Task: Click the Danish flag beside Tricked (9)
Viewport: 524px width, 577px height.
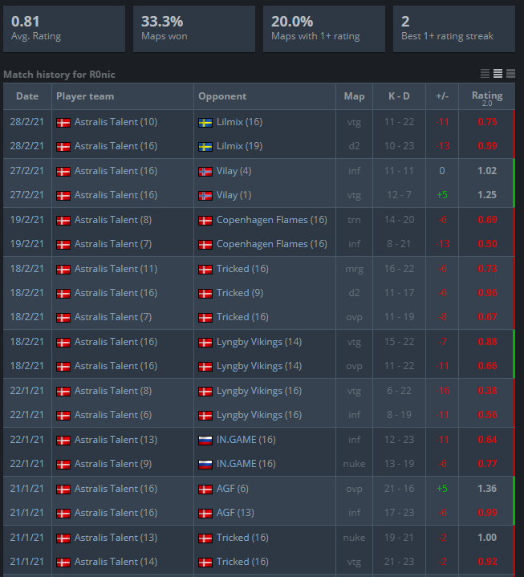Action: tap(205, 294)
